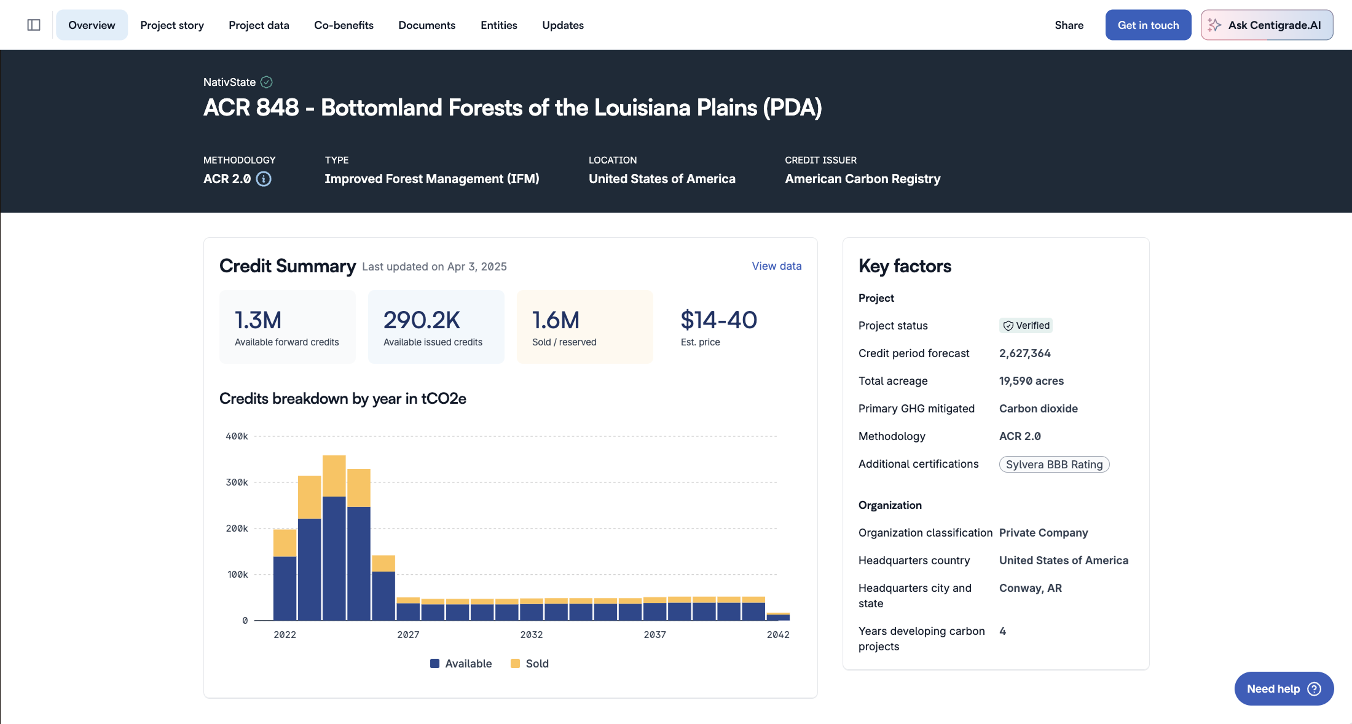The width and height of the screenshot is (1352, 724).
Task: Click the Sylvera BBB Rating chip
Action: (x=1054, y=465)
